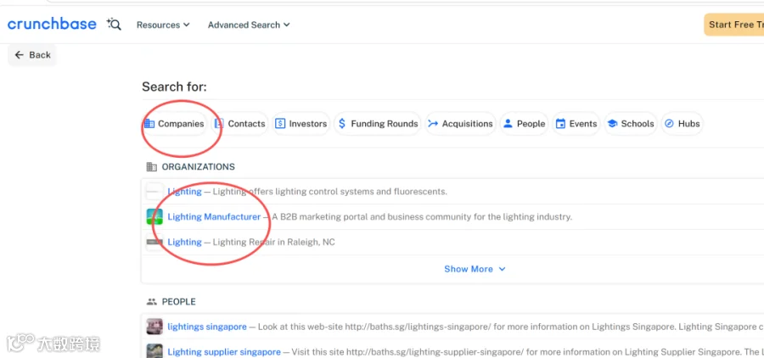Click the Show More chevron arrow
The image size is (764, 358).
point(502,269)
